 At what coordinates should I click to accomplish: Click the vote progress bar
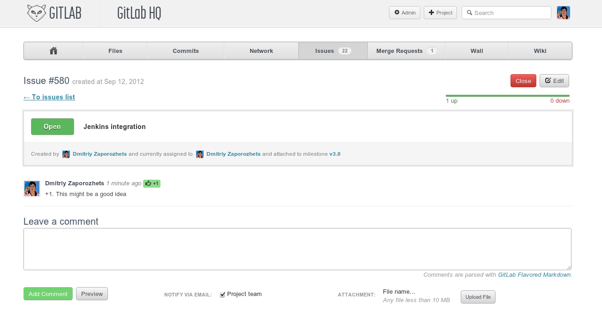[507, 96]
